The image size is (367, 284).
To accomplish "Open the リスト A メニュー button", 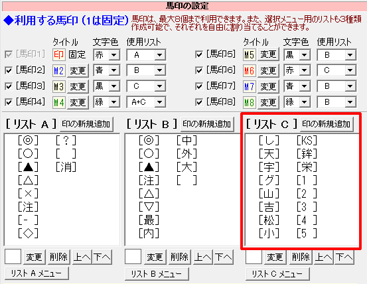I will [x=37, y=273].
